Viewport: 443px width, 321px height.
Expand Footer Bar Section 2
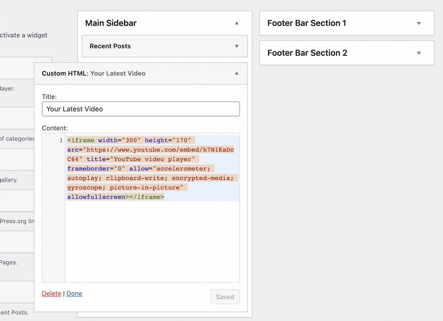pyautogui.click(x=419, y=53)
